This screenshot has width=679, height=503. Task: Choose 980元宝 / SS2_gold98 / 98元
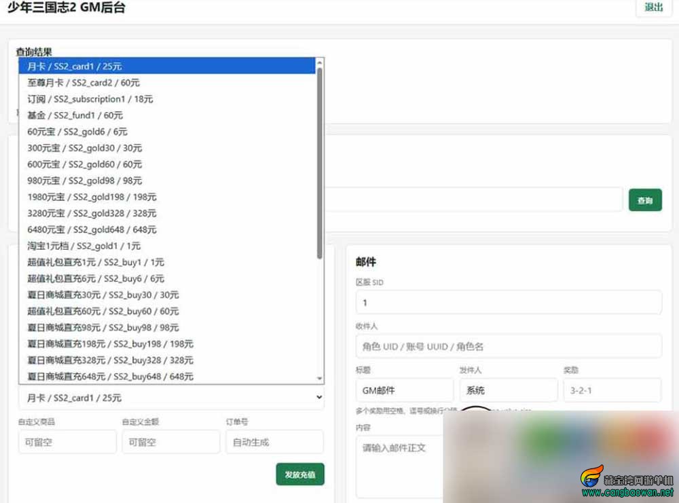[167, 181]
